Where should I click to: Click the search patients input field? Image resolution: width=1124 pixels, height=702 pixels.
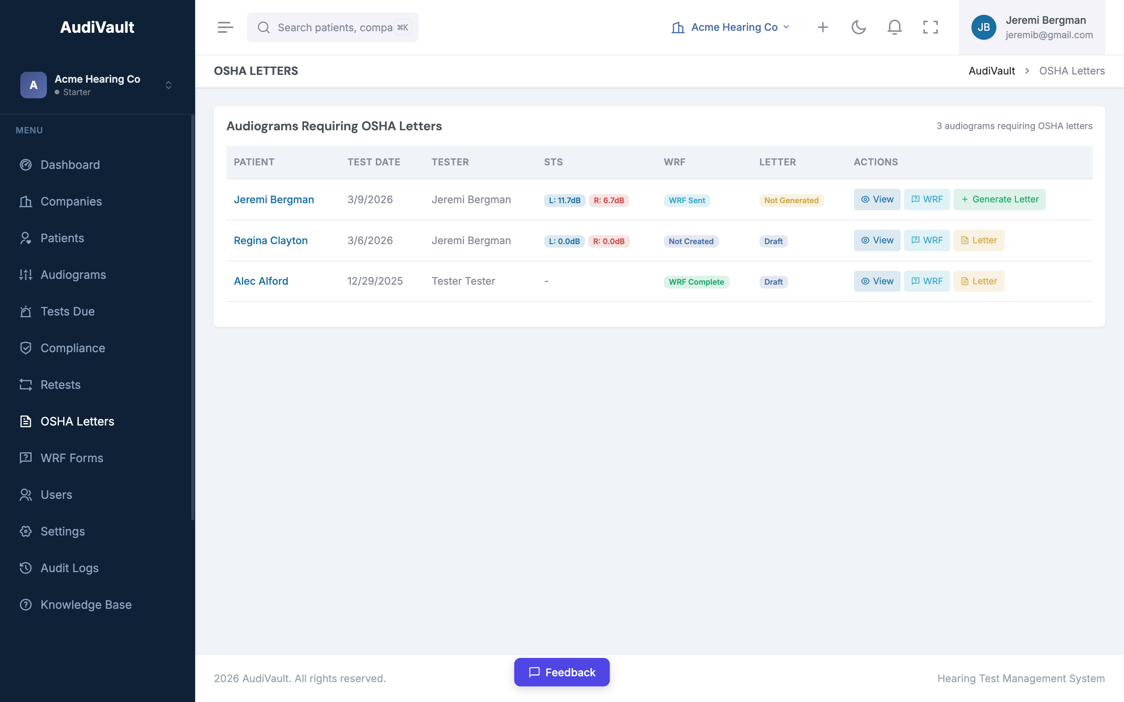tap(333, 27)
